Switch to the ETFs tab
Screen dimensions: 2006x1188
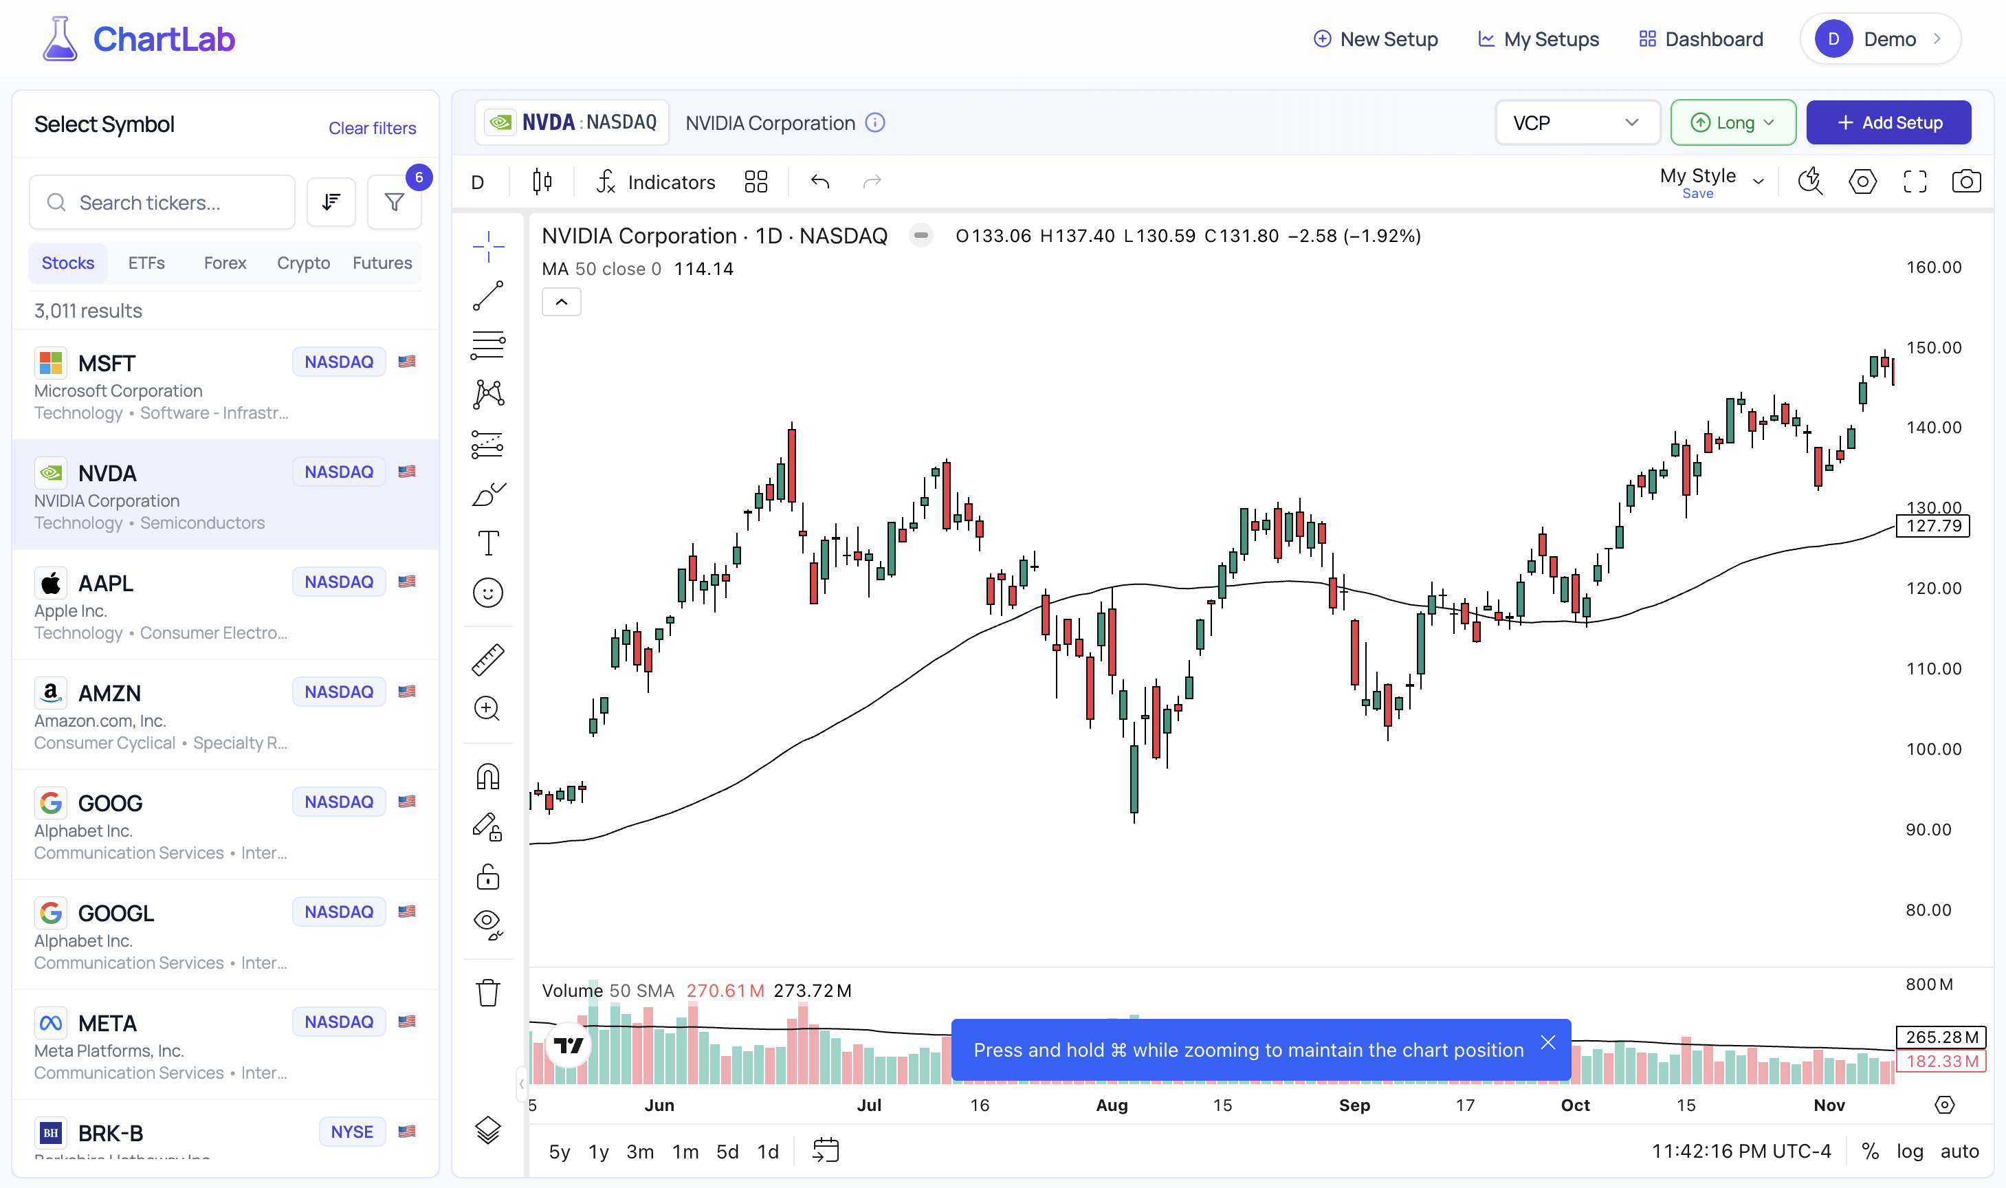coord(146,263)
